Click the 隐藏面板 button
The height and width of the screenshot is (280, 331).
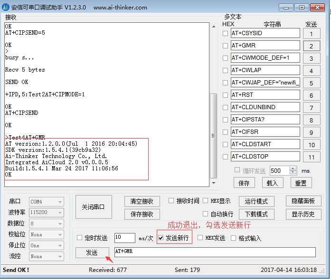(303, 201)
